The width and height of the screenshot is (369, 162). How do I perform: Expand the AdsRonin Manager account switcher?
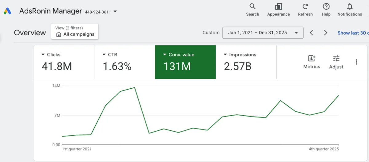(115, 12)
